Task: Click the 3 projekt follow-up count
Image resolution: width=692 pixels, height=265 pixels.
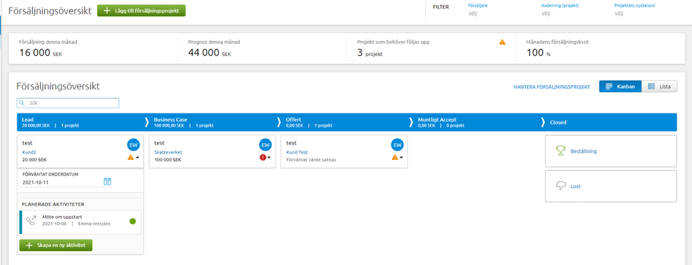Action: point(370,53)
